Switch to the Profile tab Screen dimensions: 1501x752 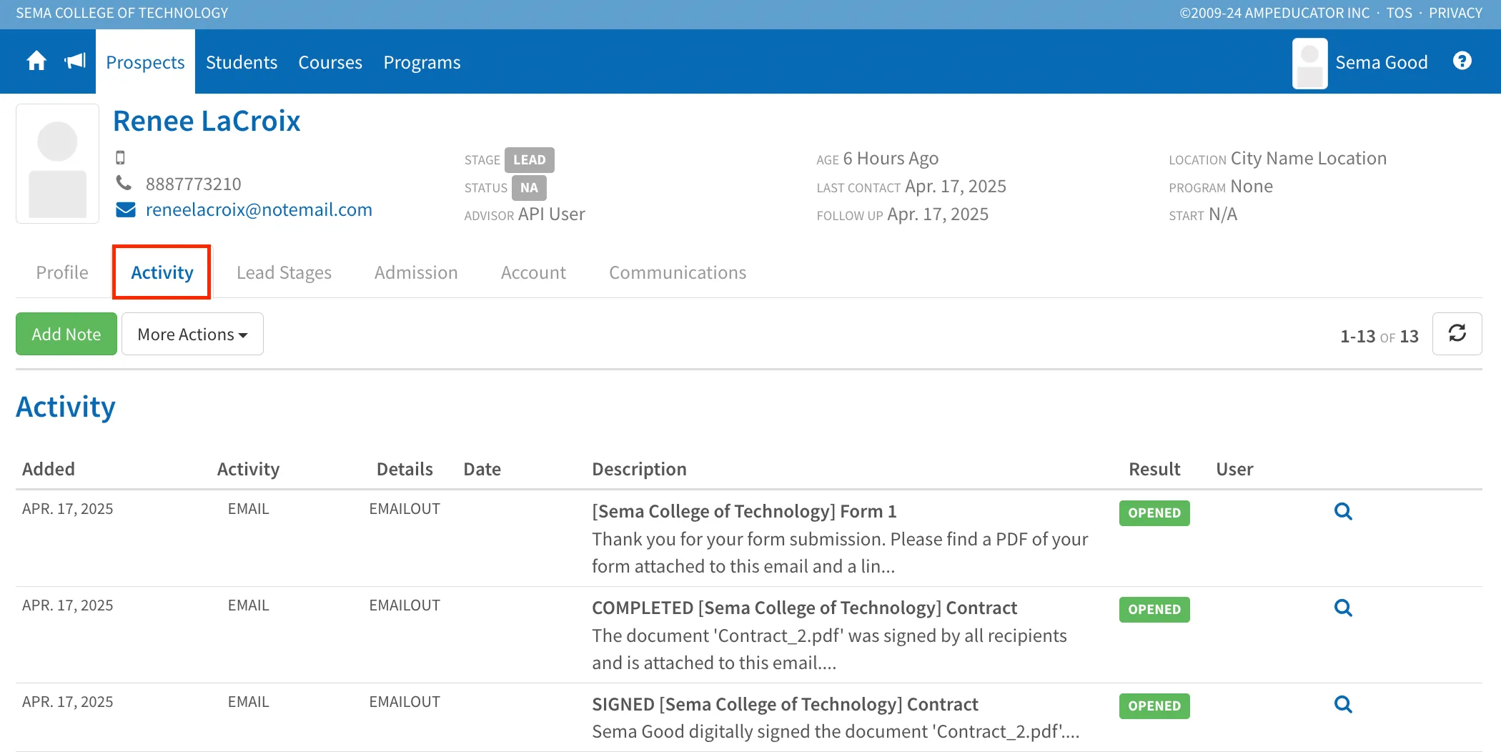click(62, 272)
